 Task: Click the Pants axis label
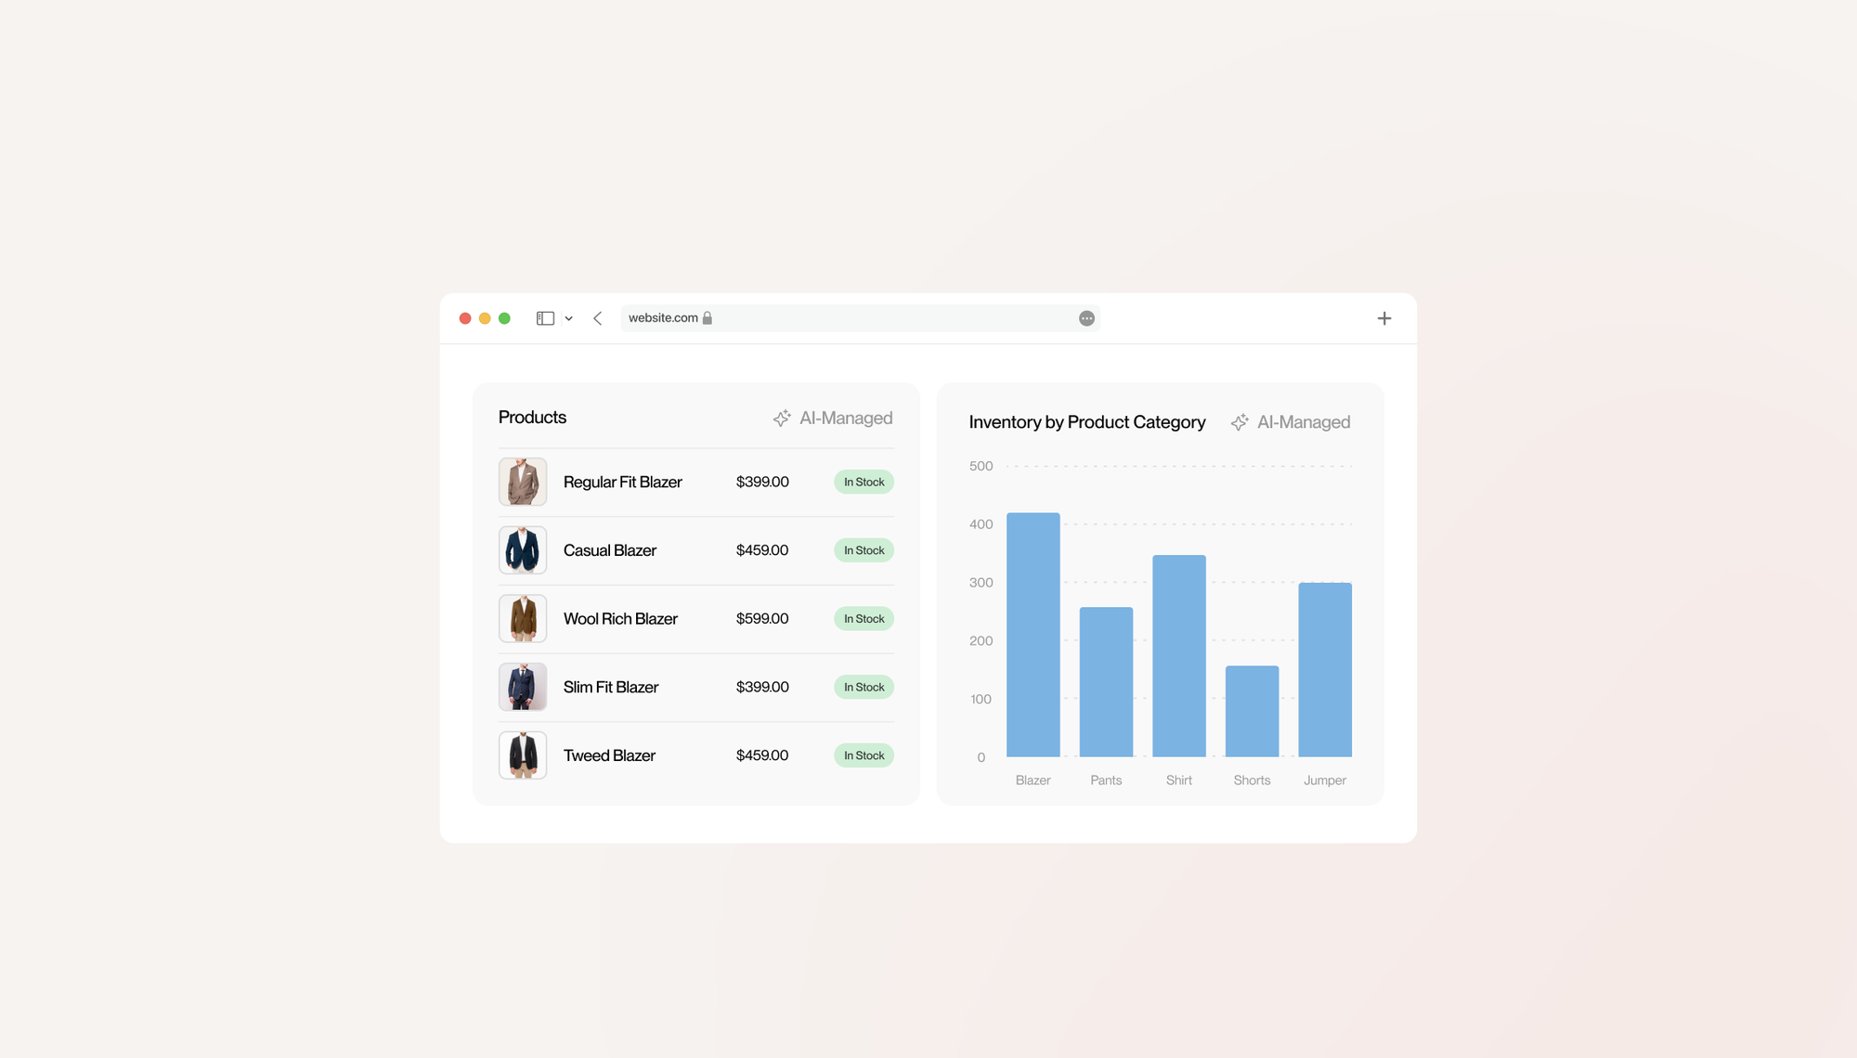pos(1106,781)
